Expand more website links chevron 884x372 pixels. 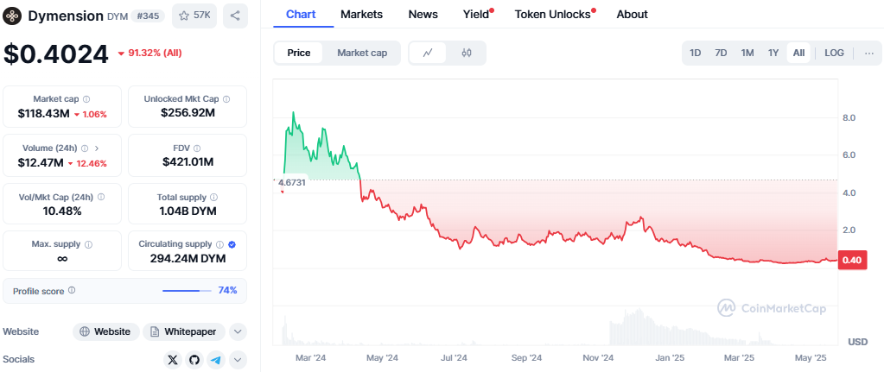click(238, 332)
